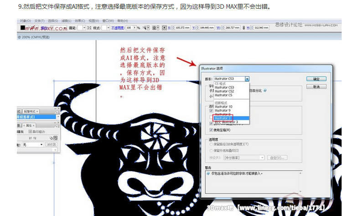Open the 选择(S) menu
This screenshot has height=216, width=342.
point(53,21)
